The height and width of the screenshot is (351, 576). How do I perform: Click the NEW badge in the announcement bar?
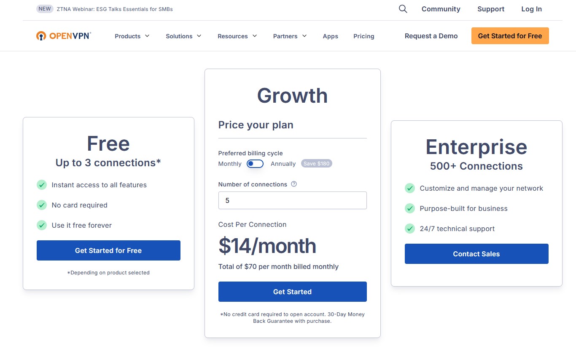coord(45,9)
